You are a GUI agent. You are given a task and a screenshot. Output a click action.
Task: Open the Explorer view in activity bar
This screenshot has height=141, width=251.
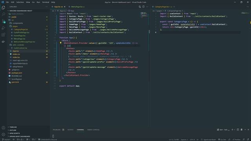click(3, 7)
